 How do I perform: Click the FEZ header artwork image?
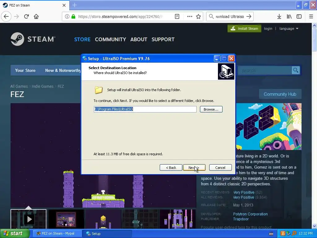click(x=269, y=126)
